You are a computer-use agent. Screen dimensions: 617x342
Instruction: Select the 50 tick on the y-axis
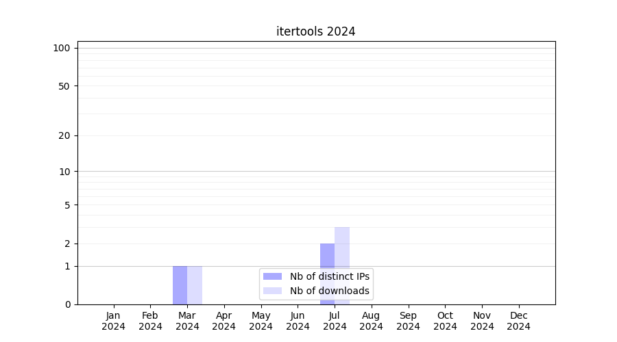pos(64,86)
